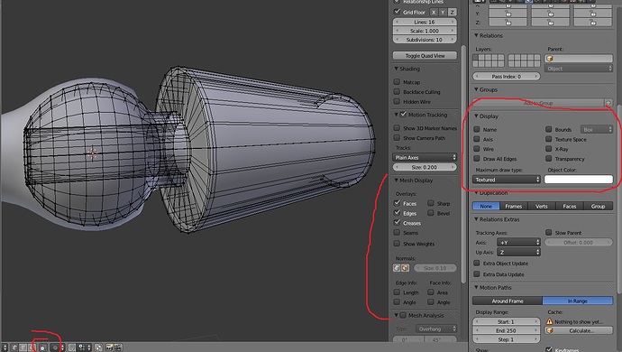
Task: Click the OpenGL render animation clapper icon
Action: click(x=118, y=347)
